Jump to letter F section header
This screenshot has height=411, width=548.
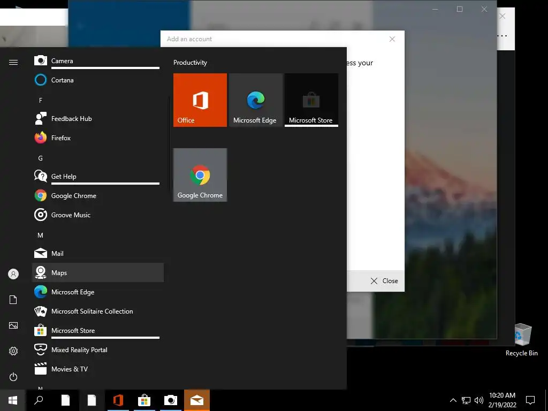[41, 100]
